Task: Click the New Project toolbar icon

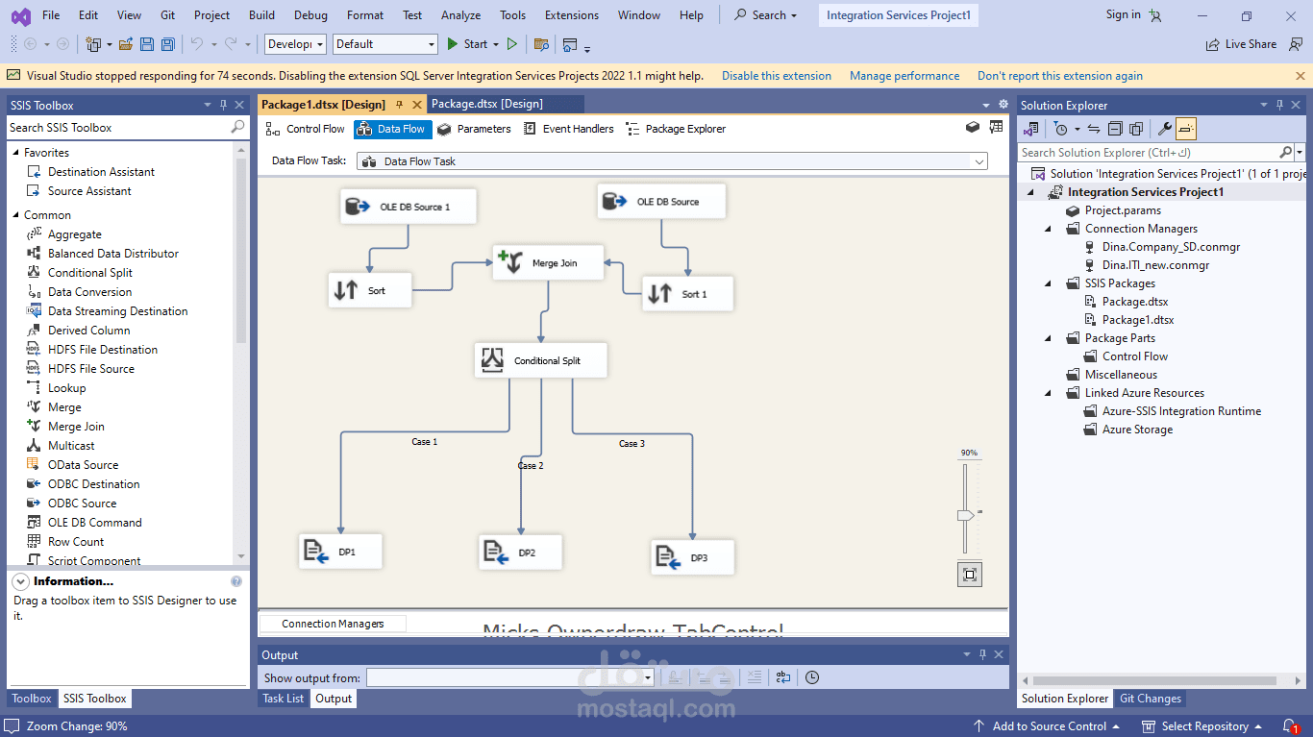Action: [93, 44]
